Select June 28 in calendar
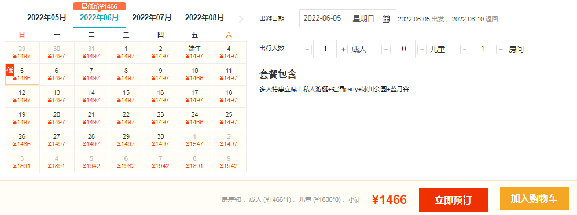Image resolution: width=577 pixels, height=215 pixels. pyautogui.click(x=91, y=140)
